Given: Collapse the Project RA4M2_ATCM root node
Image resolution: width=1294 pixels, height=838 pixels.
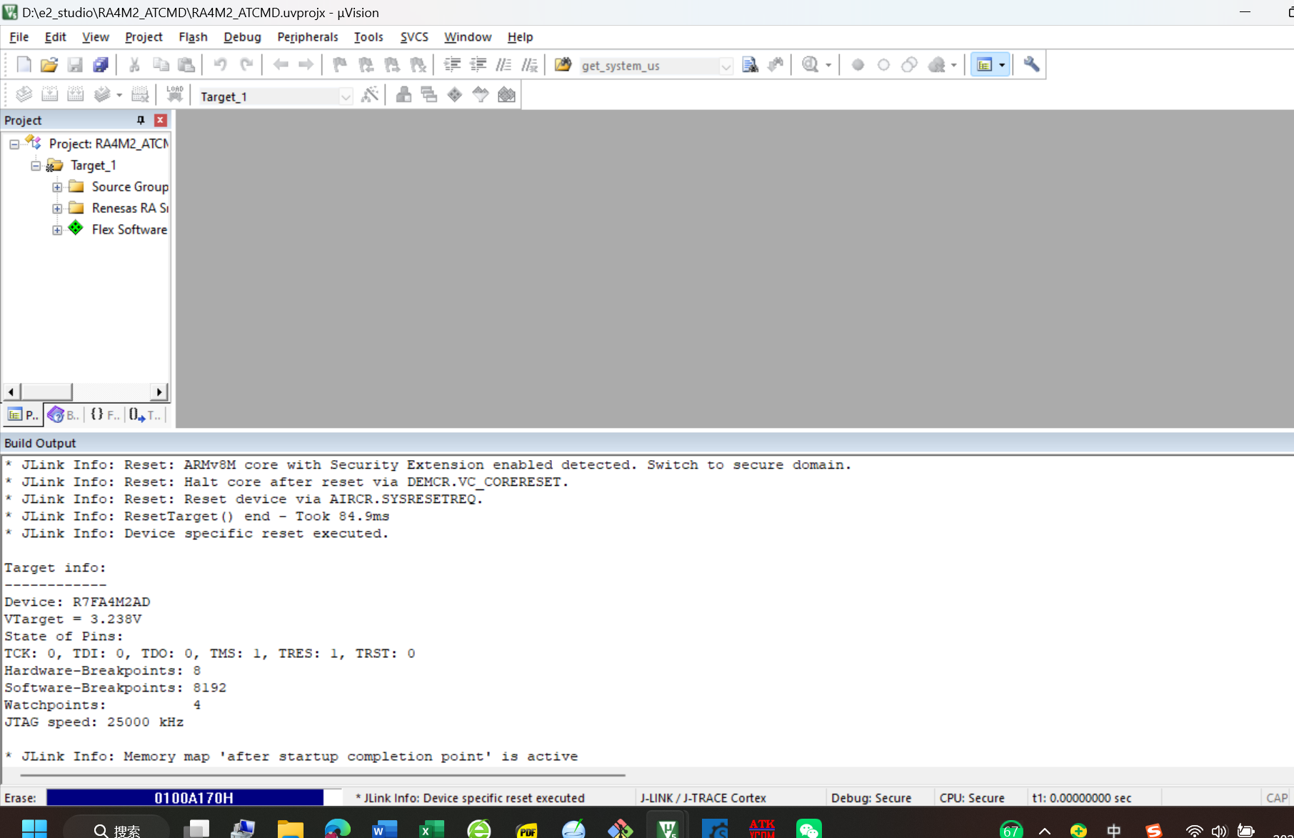Looking at the screenshot, I should (14, 144).
